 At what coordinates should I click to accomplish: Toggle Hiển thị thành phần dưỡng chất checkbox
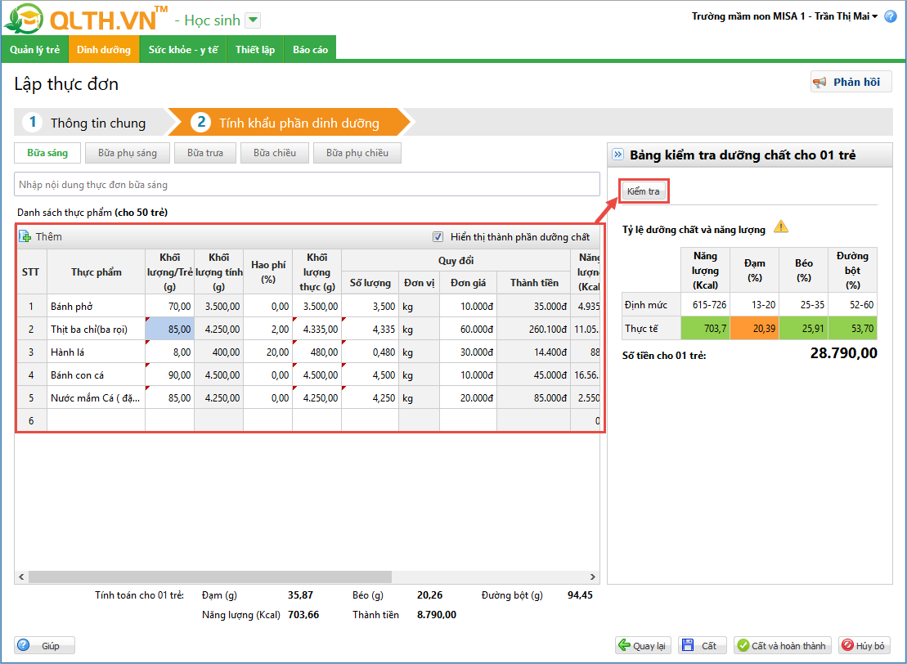[x=438, y=237]
